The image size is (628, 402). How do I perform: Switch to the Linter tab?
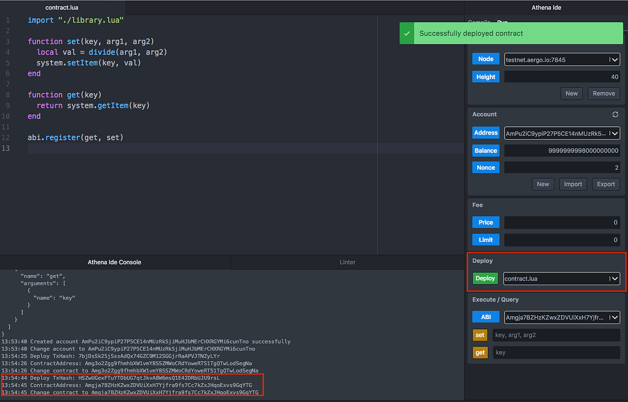(x=347, y=262)
